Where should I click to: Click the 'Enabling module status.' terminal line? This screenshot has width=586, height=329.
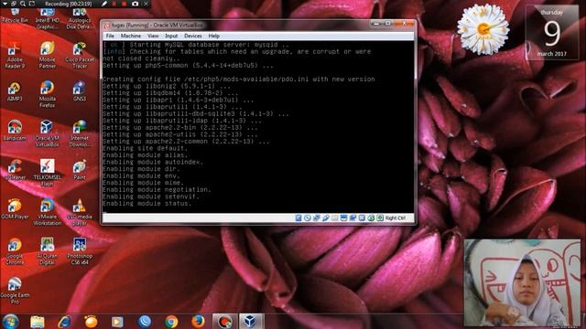pos(146,204)
